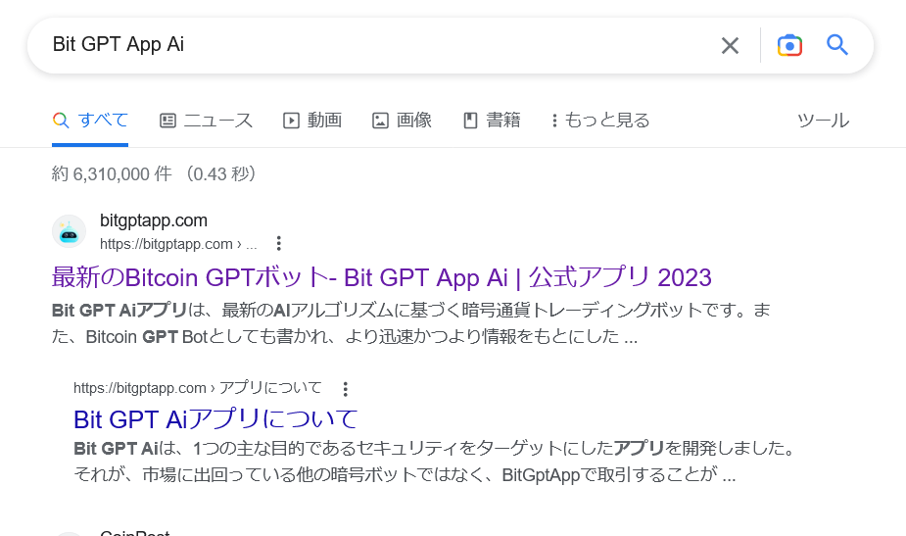Go to the 書籍 books tab
The width and height of the screenshot is (906, 536).
pyautogui.click(x=492, y=121)
